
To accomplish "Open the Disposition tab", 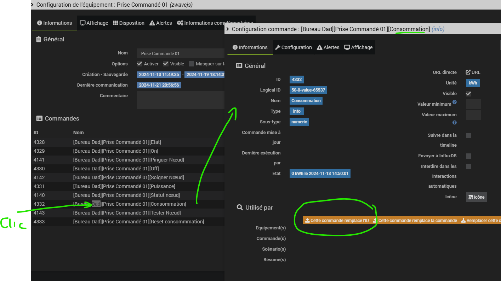I will click(129, 23).
